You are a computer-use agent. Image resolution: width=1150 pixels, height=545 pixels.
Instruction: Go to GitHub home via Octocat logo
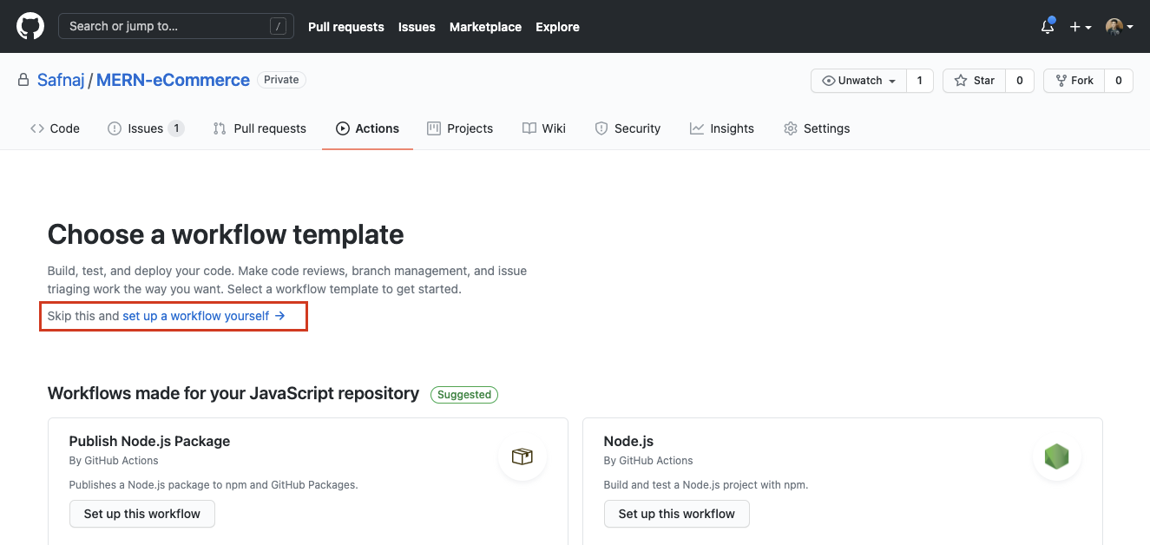(x=30, y=26)
